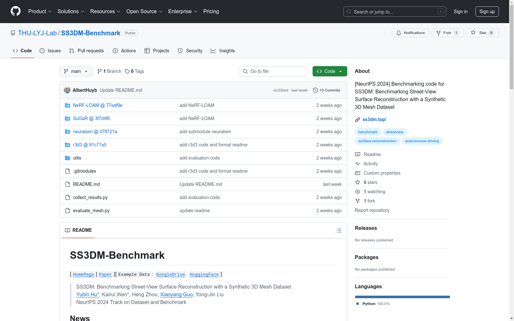This screenshot has height=321, width=514.
Task: Open the Yubin Hu author link
Action: (88, 294)
